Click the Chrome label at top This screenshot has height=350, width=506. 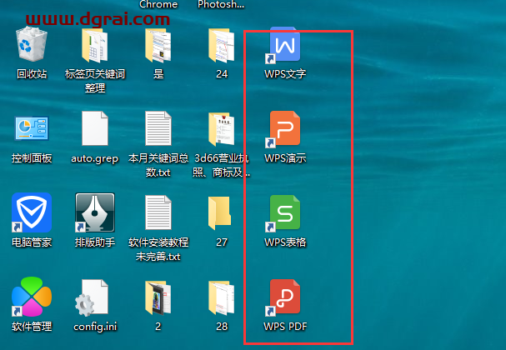click(158, 4)
